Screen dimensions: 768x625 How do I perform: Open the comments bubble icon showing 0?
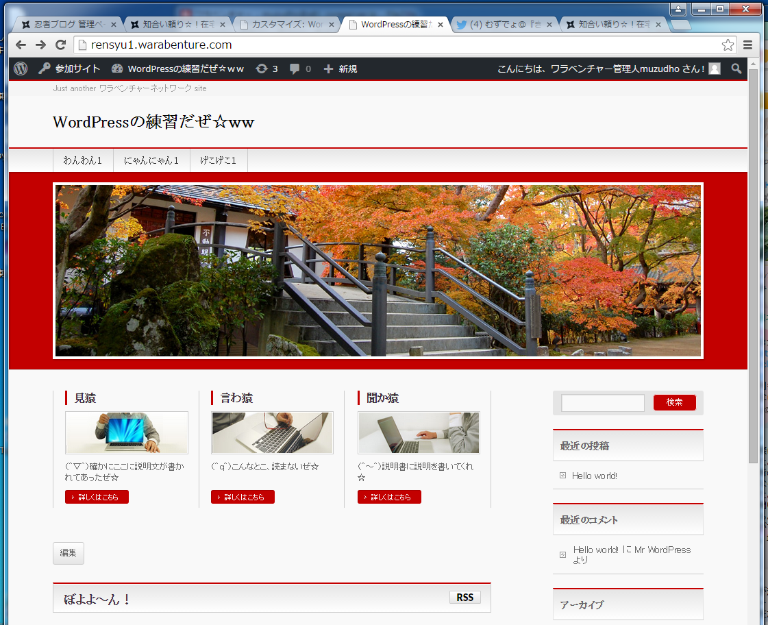click(300, 69)
